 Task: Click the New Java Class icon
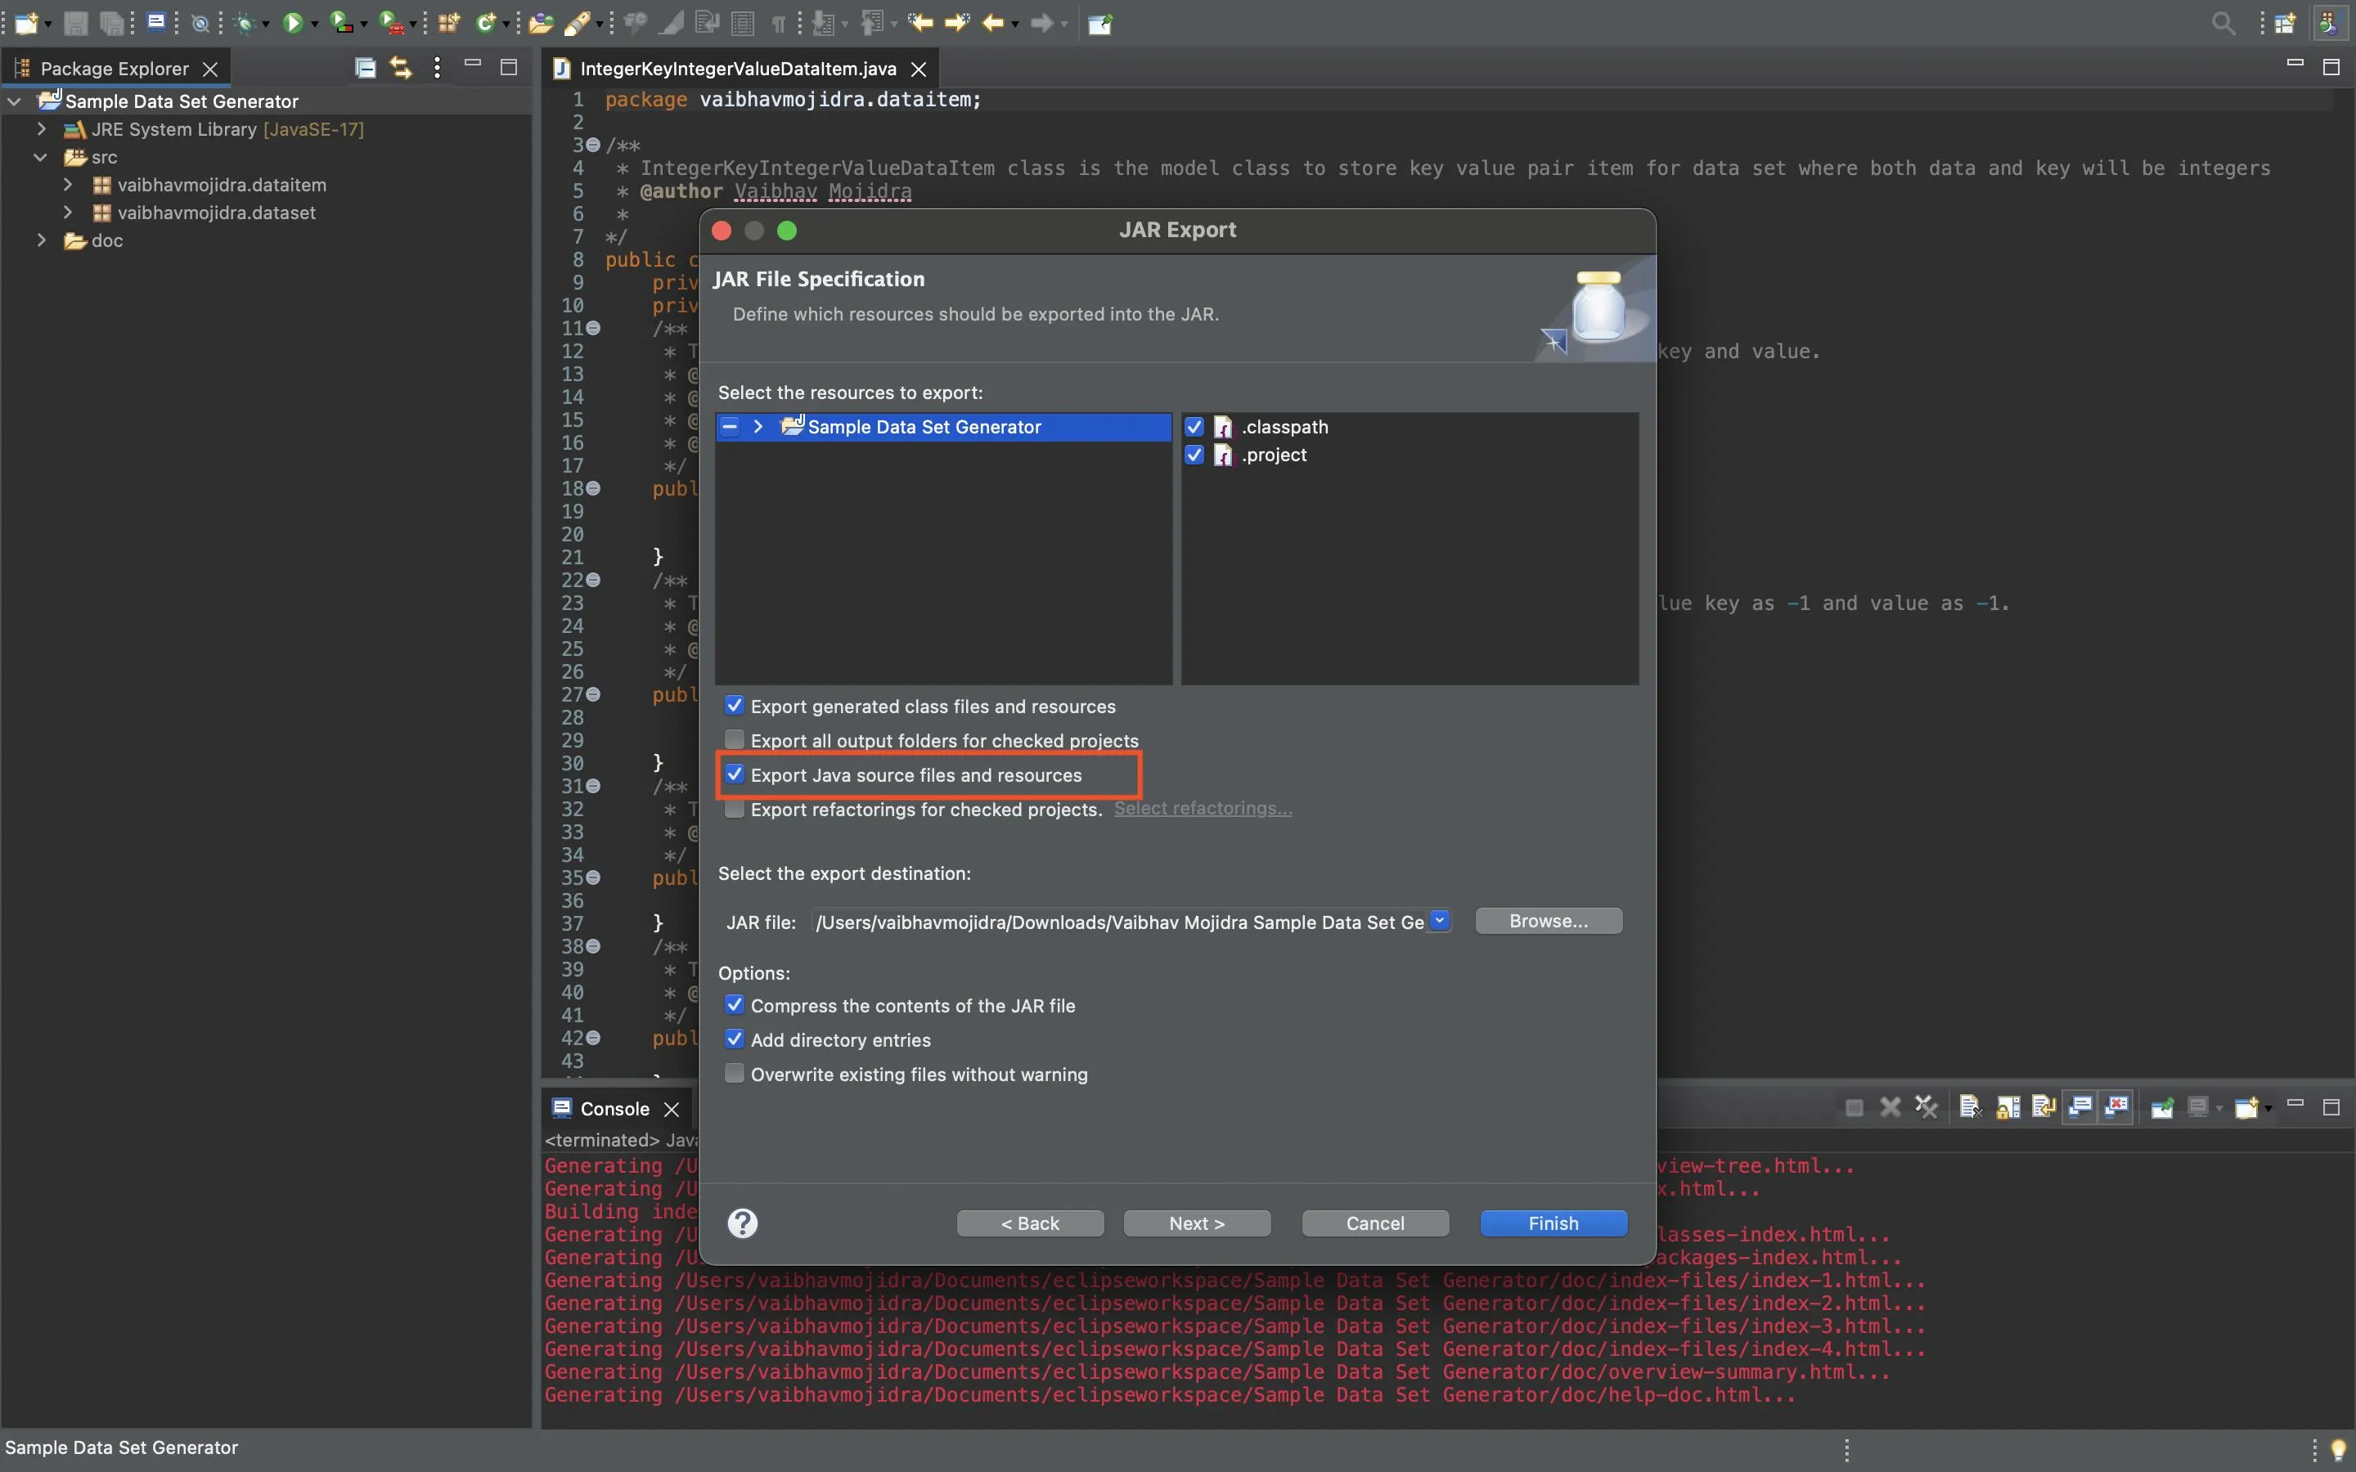(486, 24)
